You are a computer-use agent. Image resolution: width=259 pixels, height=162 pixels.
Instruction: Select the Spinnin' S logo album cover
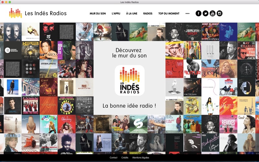click(139, 124)
